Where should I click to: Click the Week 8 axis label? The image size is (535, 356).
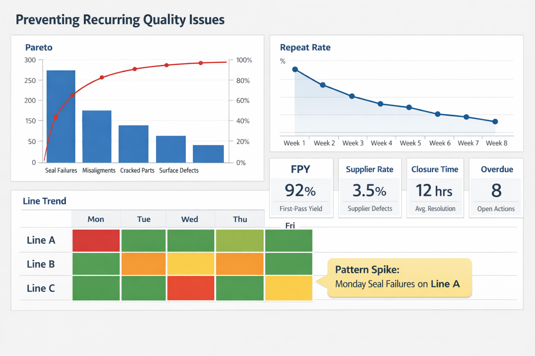497,143
